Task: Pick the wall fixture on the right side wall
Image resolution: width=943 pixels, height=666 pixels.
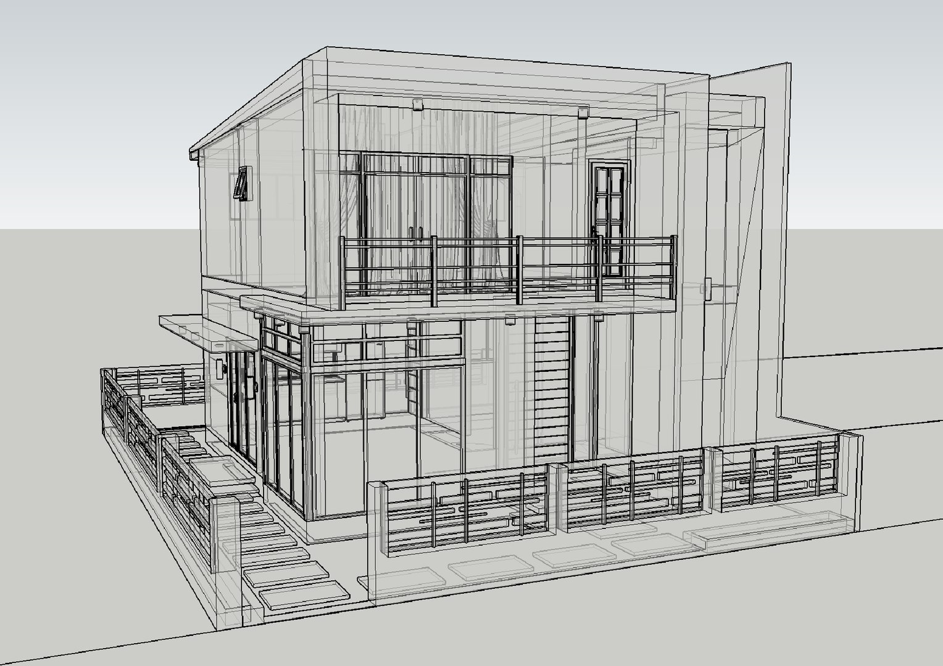Action: point(707,289)
